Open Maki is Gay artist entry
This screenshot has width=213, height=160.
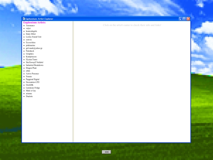pos(31,90)
